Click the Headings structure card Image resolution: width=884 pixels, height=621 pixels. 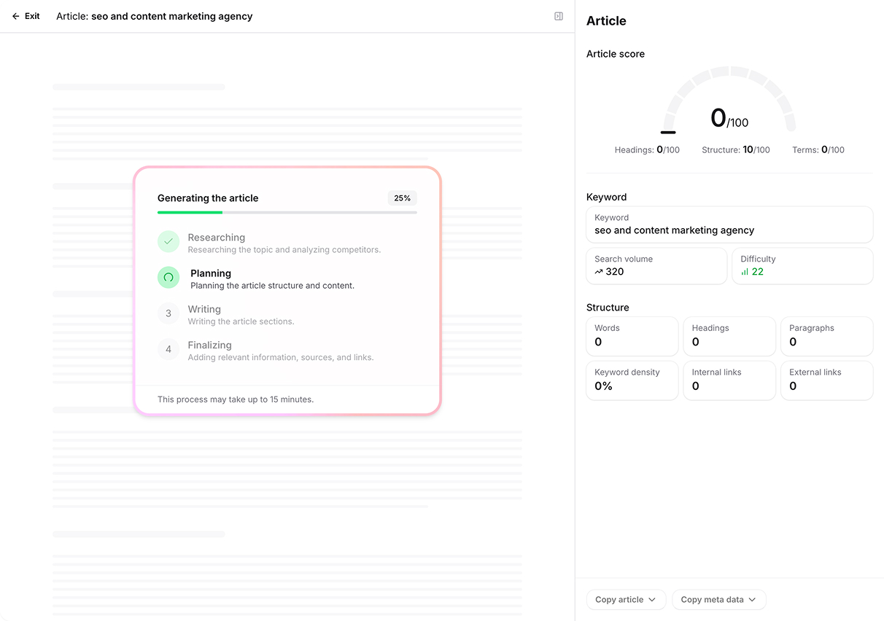(729, 336)
